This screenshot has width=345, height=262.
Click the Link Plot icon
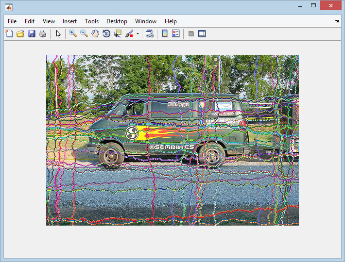pos(150,33)
